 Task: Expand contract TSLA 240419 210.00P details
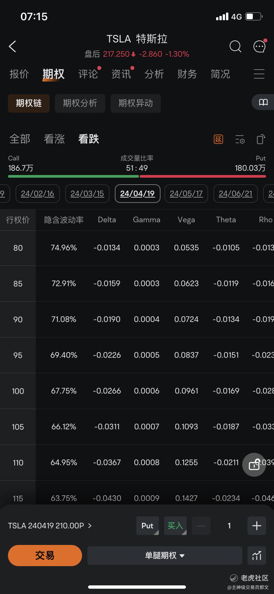pos(50,526)
